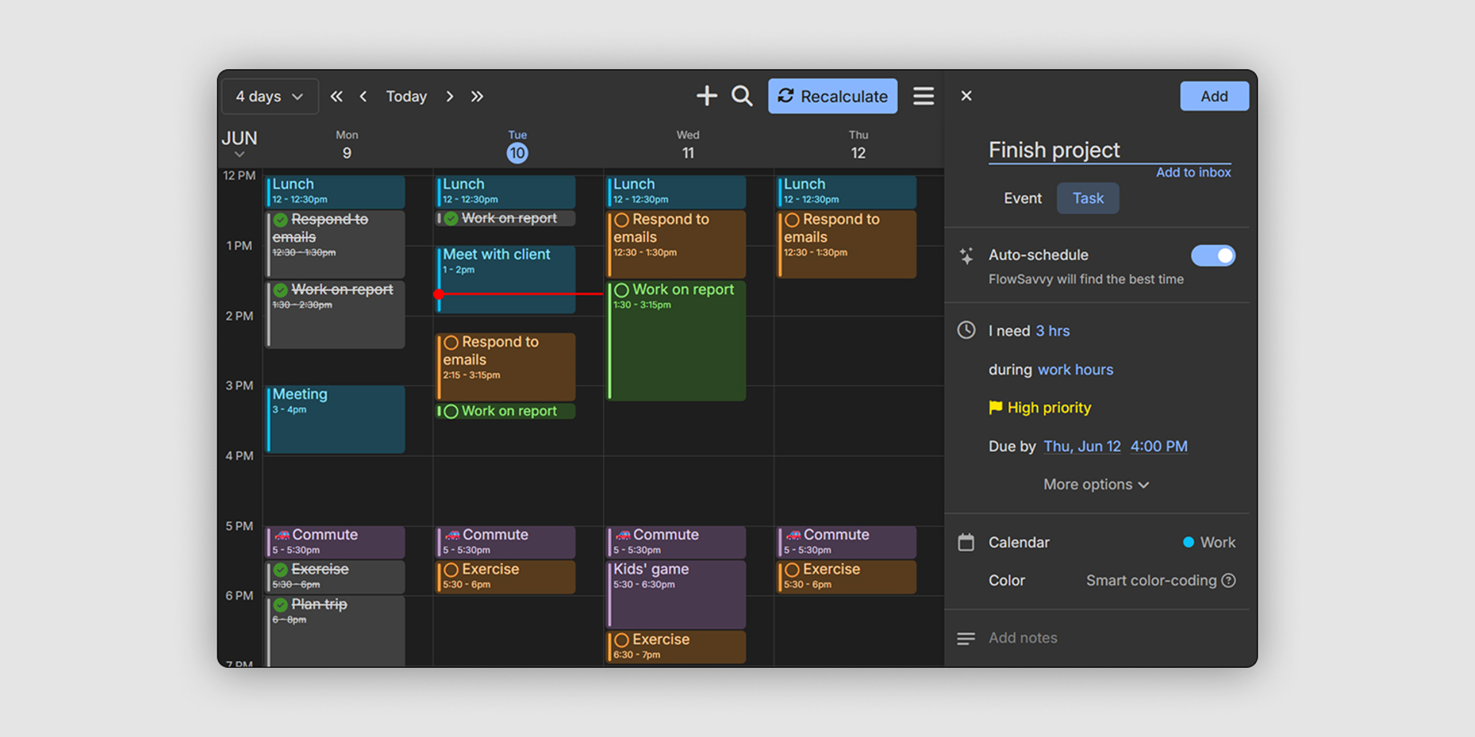Image resolution: width=1475 pixels, height=737 pixels.
Task: Switch to the Event tab
Action: (x=1023, y=198)
